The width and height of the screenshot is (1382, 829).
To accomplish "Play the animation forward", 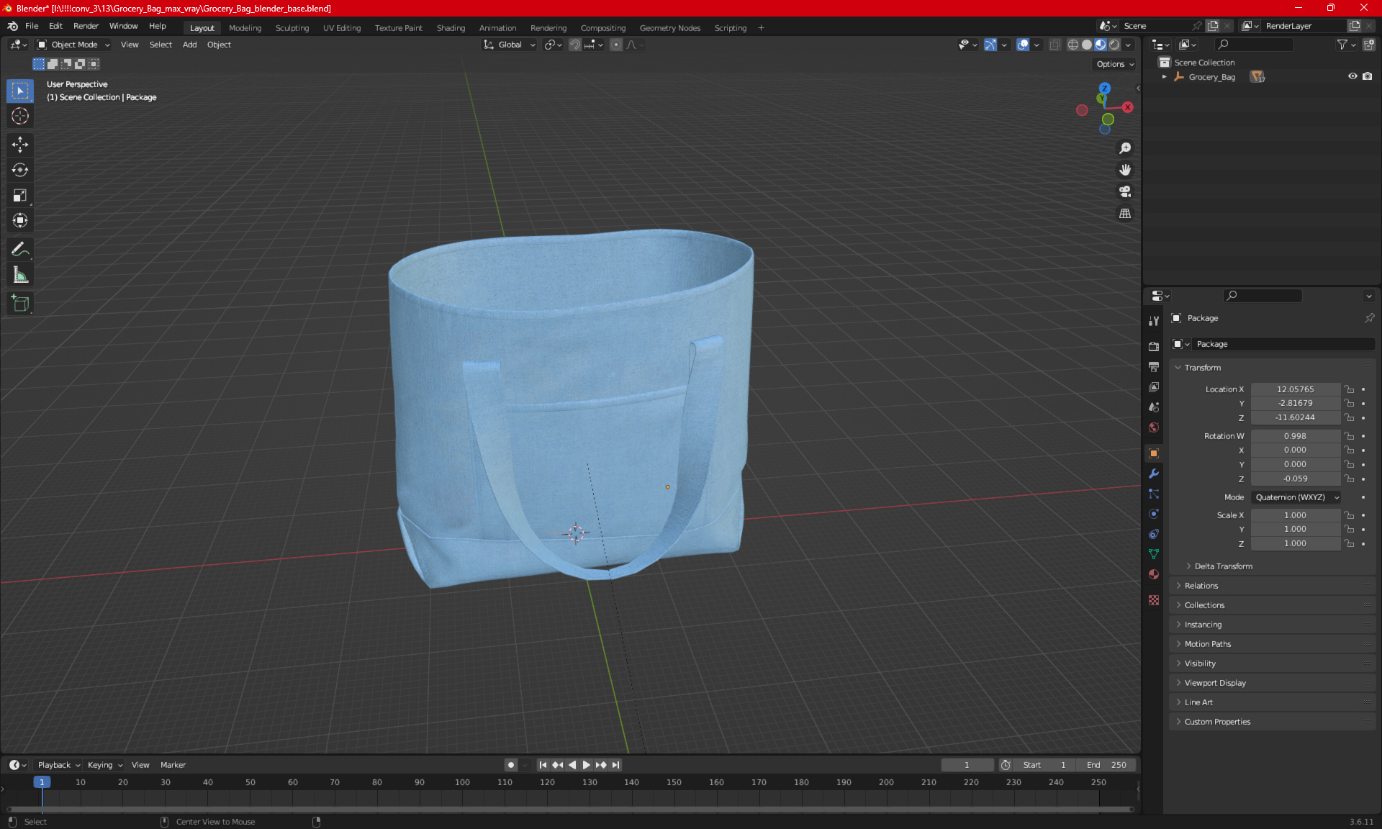I will point(586,765).
